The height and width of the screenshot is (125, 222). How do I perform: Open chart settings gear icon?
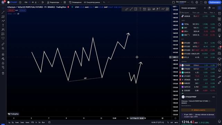point(197,2)
